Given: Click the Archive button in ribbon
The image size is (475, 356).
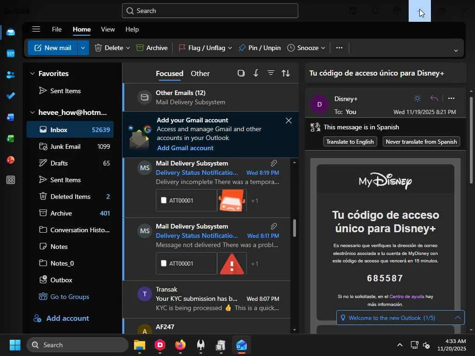Looking at the screenshot, I should click(152, 48).
